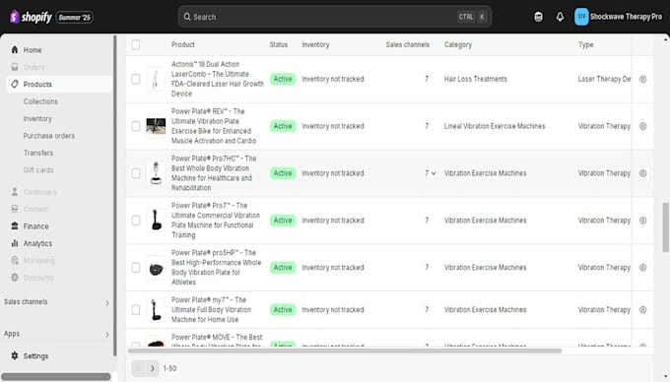
Task: Open the Sidekick assistant icon
Action: coord(538,17)
